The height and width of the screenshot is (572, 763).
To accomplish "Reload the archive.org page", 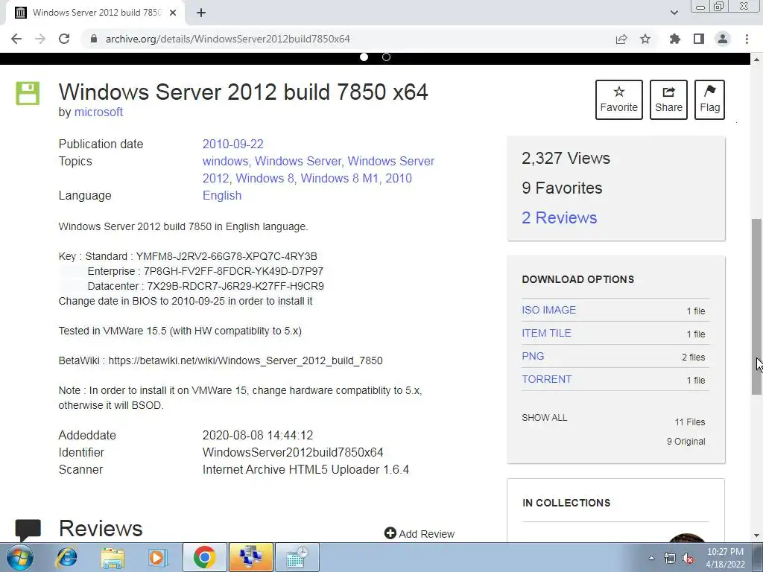I will tap(64, 39).
